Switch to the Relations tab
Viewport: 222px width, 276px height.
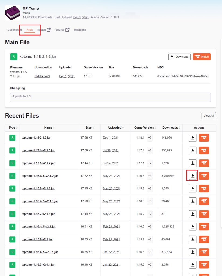(x=80, y=30)
